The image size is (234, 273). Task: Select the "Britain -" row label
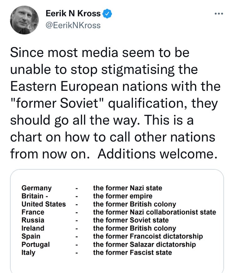coord(34,196)
